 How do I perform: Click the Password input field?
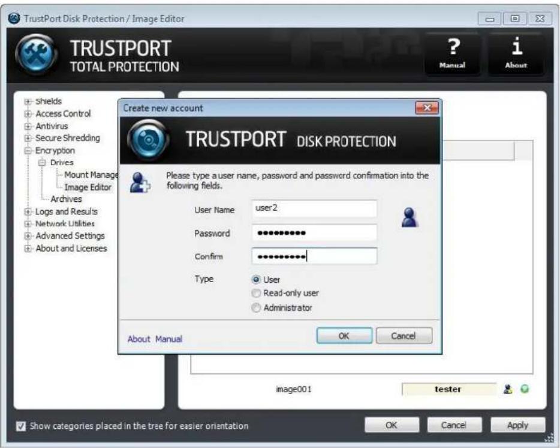click(x=314, y=232)
